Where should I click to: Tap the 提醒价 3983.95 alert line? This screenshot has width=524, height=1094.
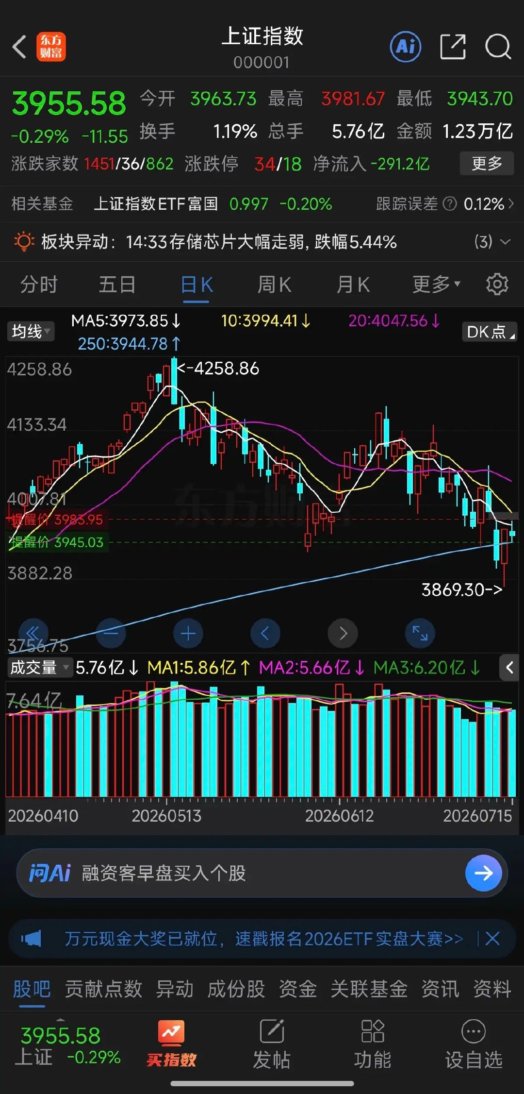click(56, 520)
